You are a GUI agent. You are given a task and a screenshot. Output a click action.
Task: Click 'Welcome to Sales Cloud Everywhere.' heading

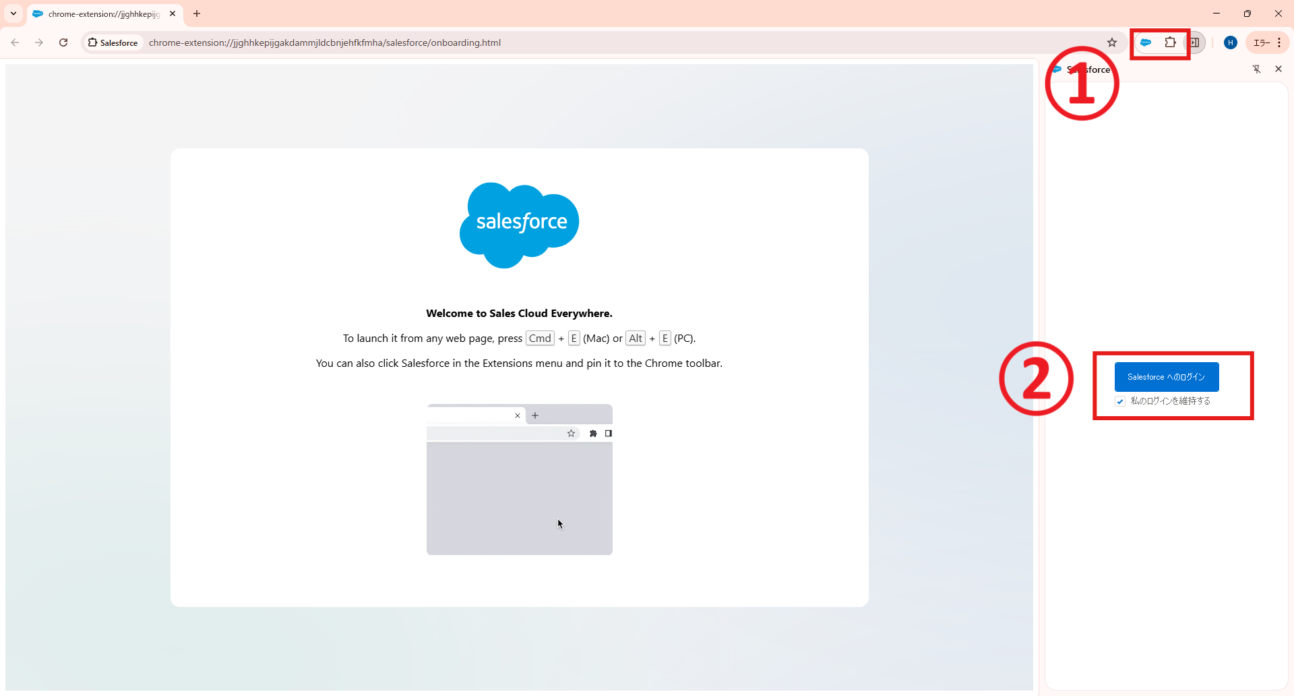click(519, 314)
